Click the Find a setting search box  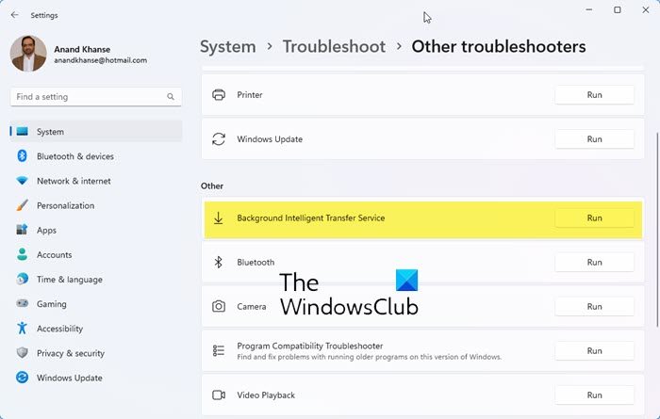point(96,97)
